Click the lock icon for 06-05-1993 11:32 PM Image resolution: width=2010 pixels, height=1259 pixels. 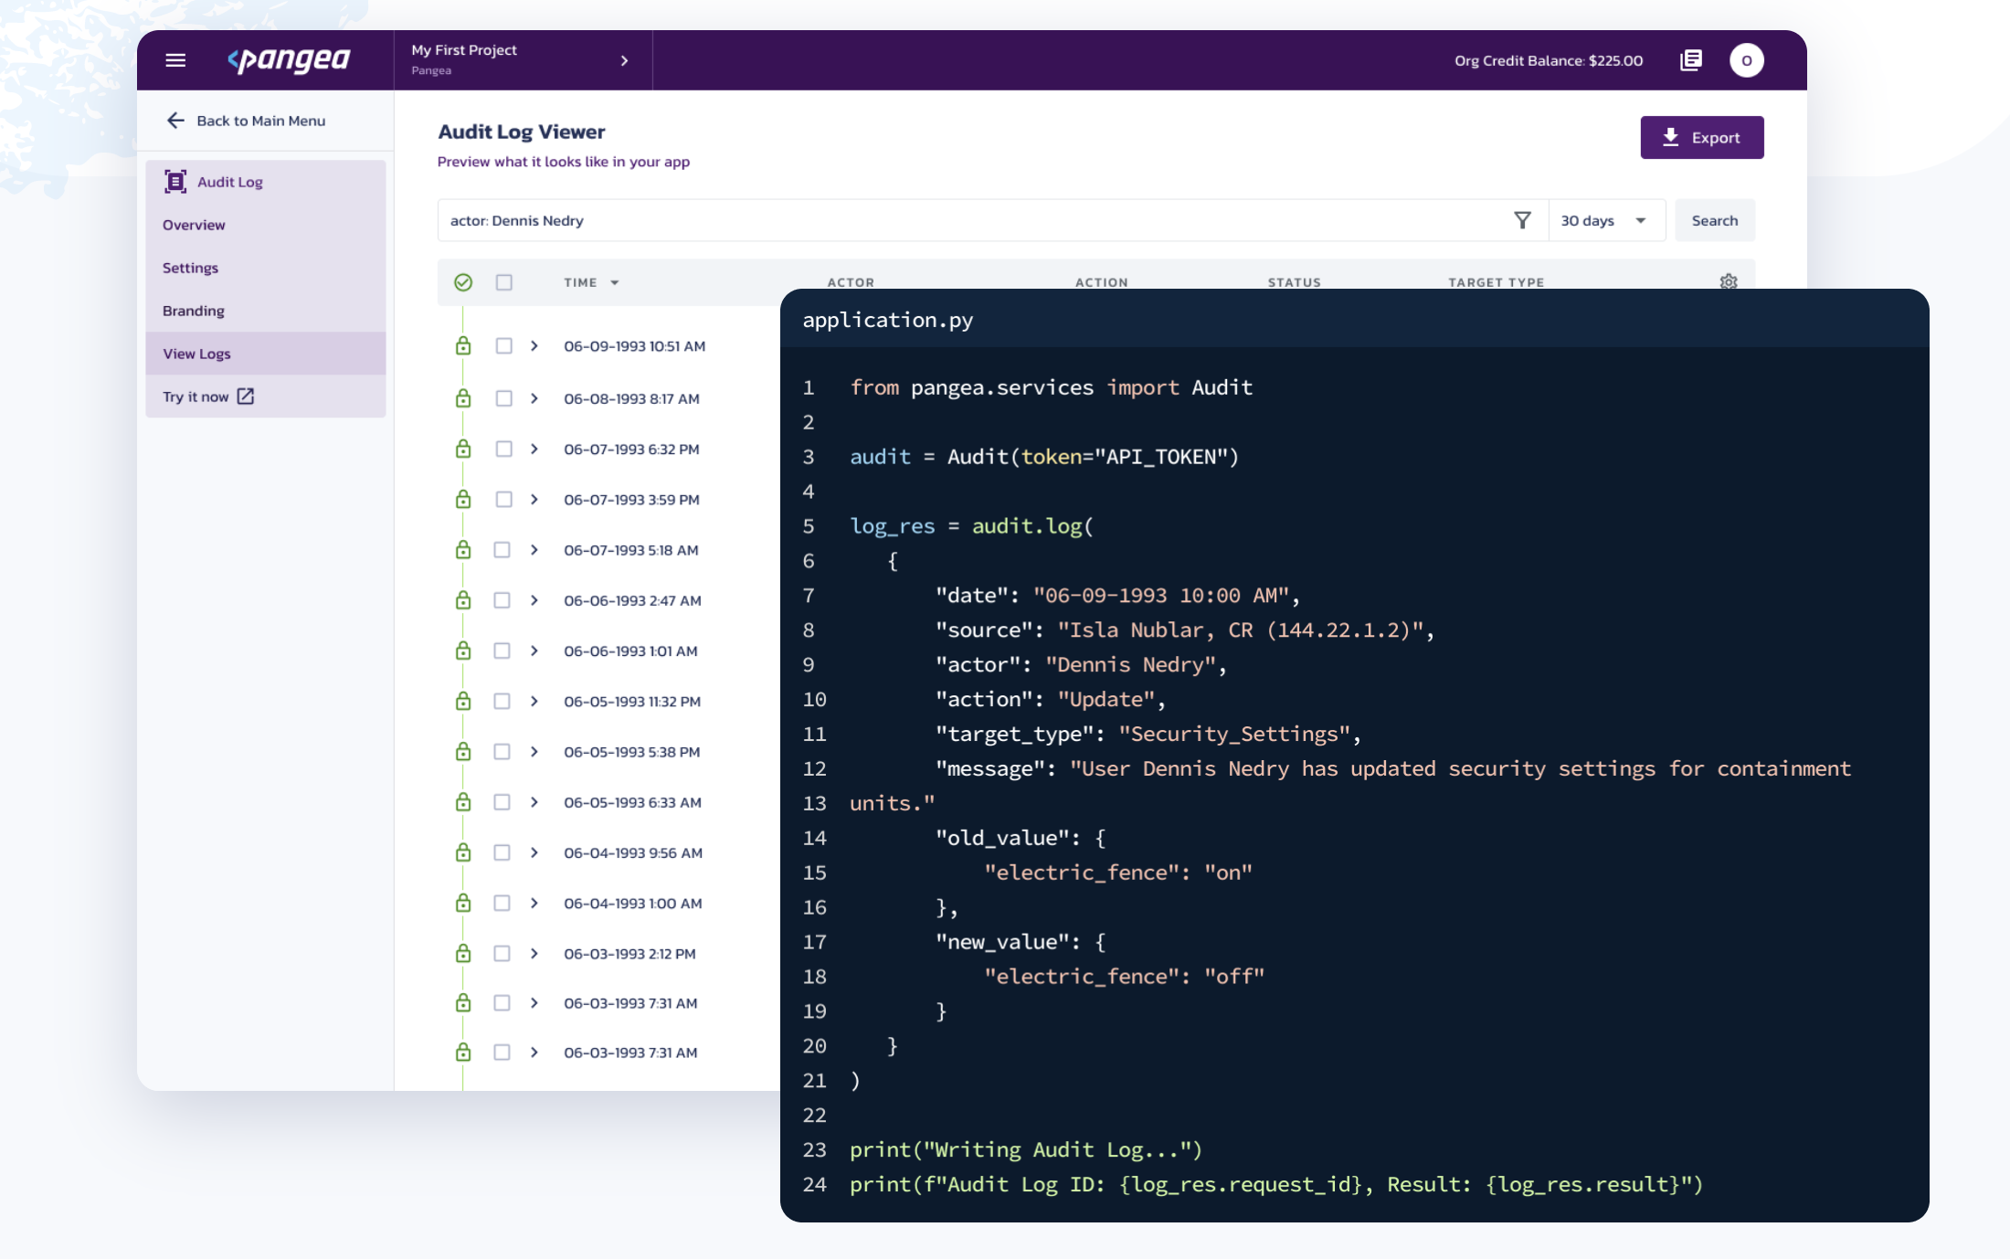pos(463,701)
